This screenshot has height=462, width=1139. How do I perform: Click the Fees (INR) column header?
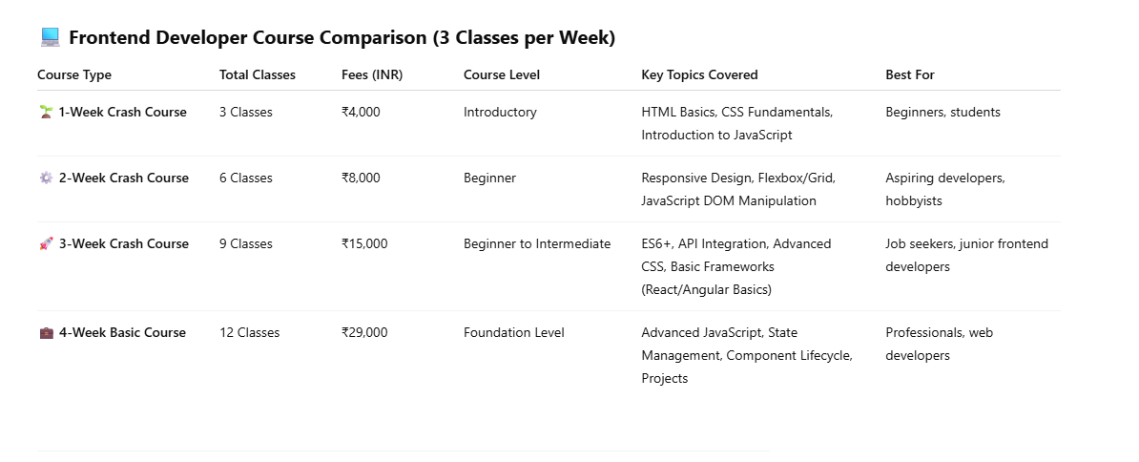tap(372, 74)
